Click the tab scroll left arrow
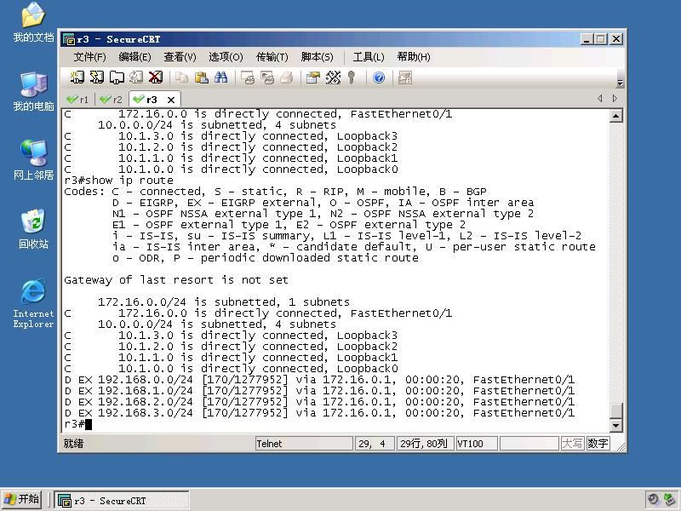 pos(600,99)
